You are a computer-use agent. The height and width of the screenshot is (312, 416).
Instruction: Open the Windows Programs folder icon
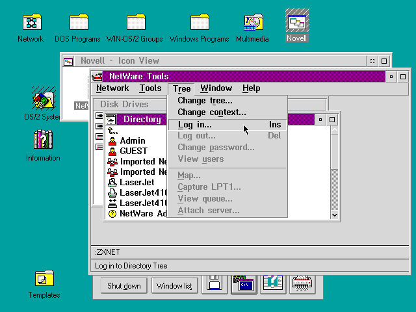[200, 21]
